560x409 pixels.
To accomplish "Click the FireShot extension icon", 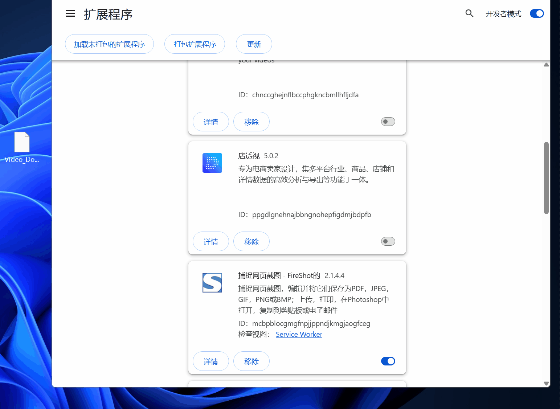I will (212, 283).
